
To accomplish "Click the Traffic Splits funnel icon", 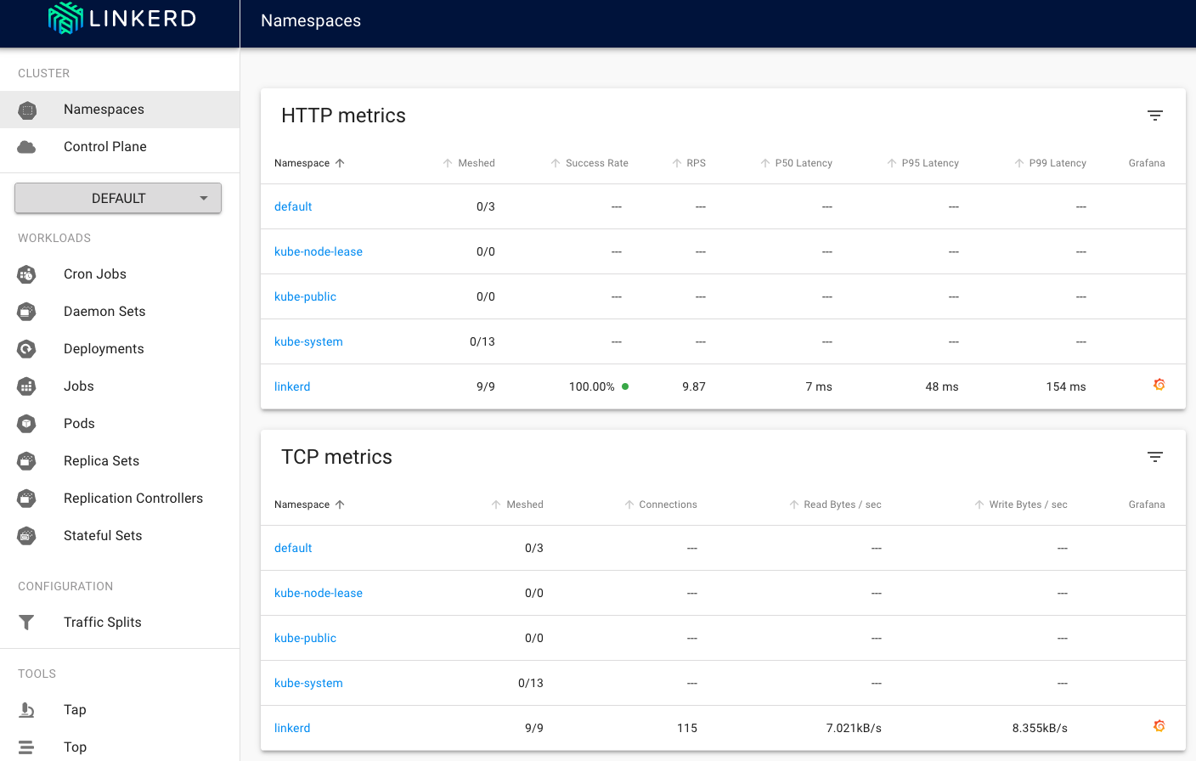I will (x=27, y=623).
